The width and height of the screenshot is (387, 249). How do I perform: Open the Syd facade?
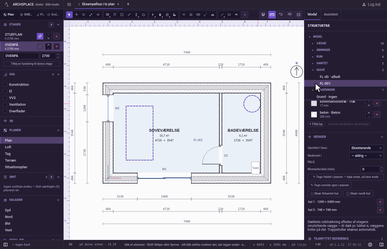pos(32,210)
